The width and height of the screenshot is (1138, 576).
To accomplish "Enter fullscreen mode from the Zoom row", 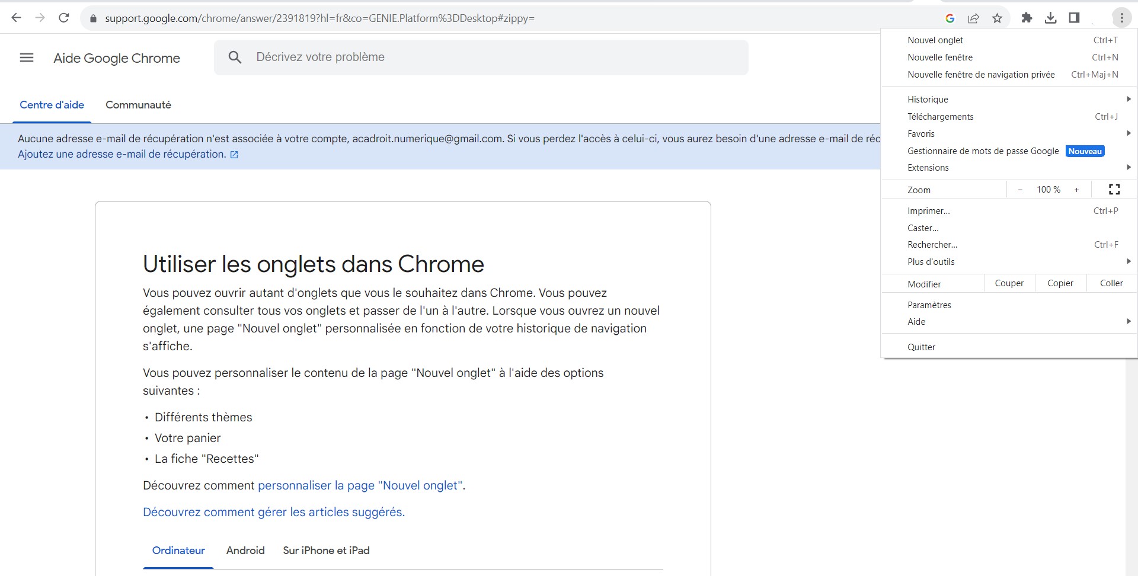I will (1114, 190).
